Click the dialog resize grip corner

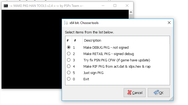[x=172, y=99]
